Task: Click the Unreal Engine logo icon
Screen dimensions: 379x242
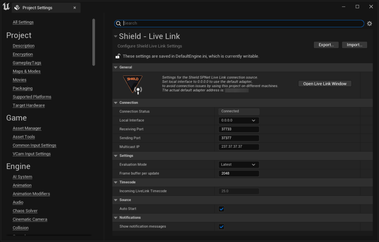Action: coord(6,7)
